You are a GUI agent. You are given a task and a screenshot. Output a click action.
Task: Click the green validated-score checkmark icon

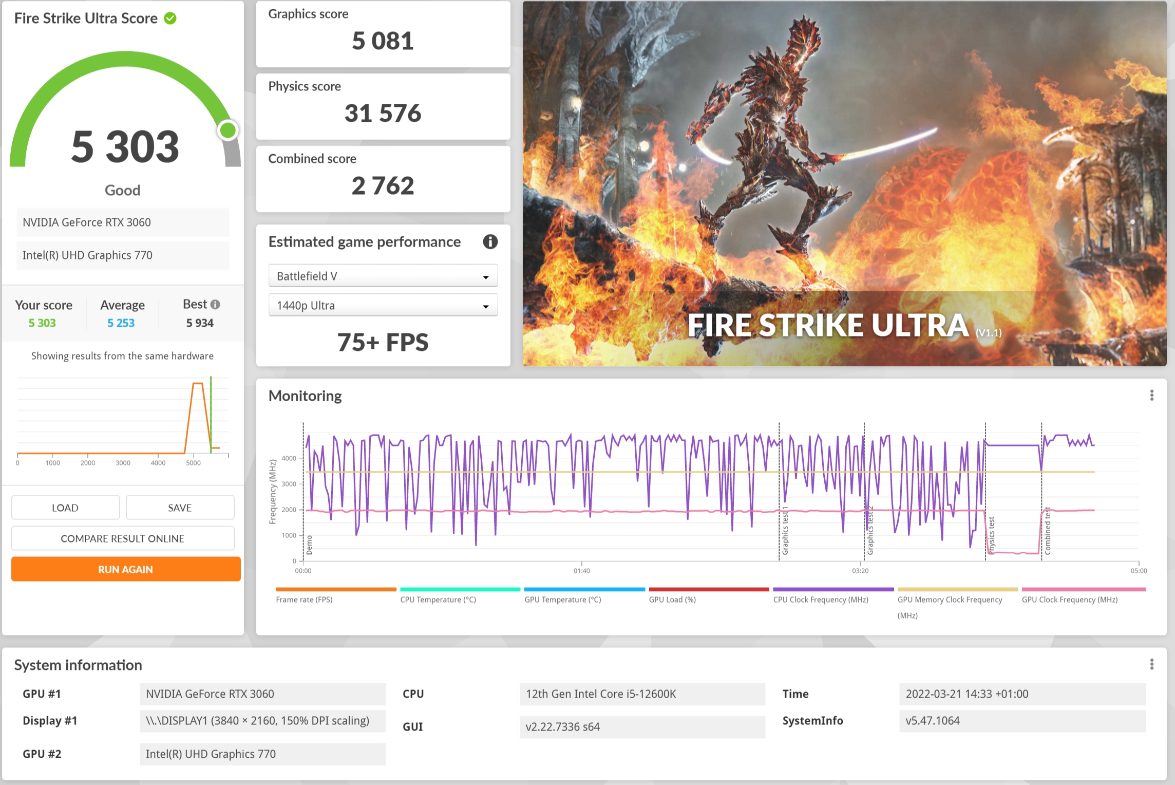tap(170, 18)
